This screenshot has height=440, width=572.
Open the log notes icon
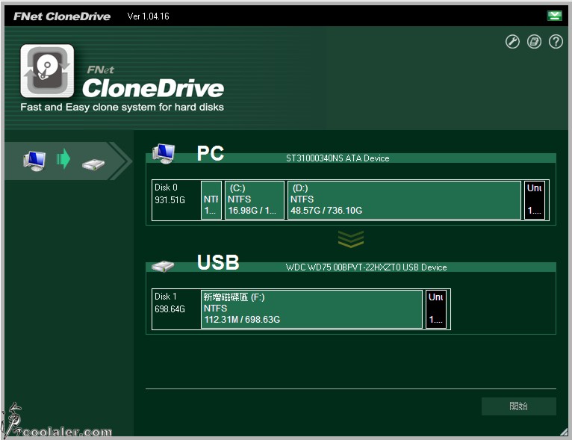click(534, 42)
